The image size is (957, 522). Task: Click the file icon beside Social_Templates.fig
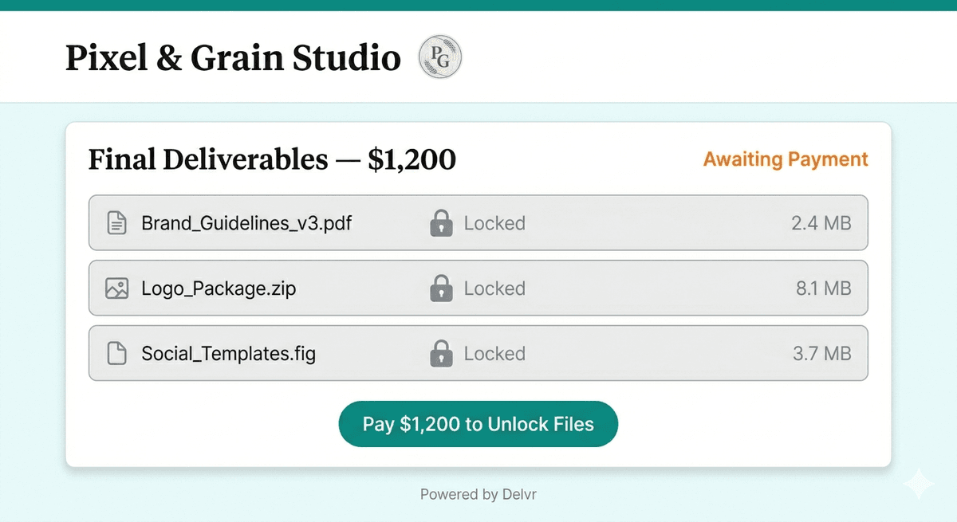pyautogui.click(x=116, y=353)
